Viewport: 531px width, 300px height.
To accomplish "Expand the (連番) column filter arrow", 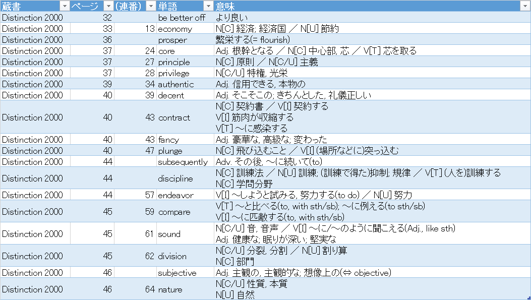I will click(150, 6).
